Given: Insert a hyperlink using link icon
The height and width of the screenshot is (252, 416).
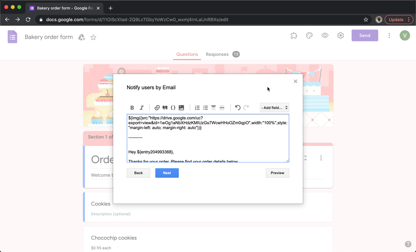Looking at the screenshot, I should pos(157,108).
